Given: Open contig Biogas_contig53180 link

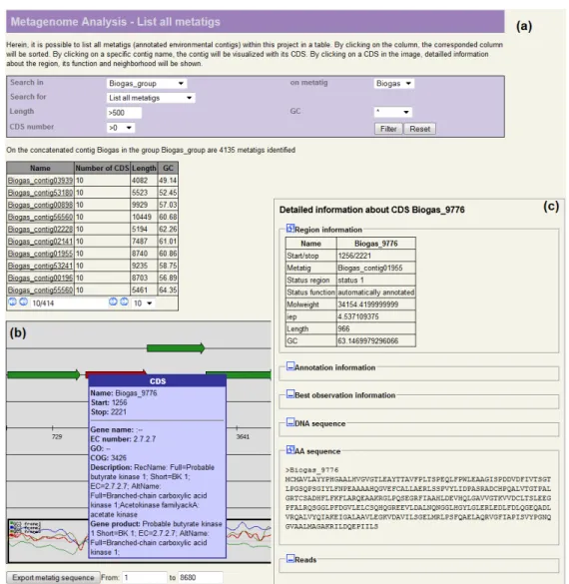Looking at the screenshot, I should point(40,193).
